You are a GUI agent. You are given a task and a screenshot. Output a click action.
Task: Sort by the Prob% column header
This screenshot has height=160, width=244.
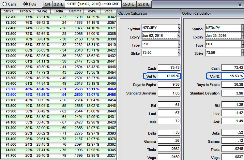tap(25, 11)
